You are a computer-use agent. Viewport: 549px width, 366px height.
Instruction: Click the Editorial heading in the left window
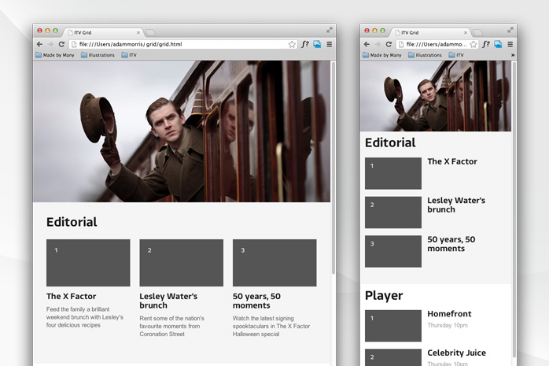72,222
